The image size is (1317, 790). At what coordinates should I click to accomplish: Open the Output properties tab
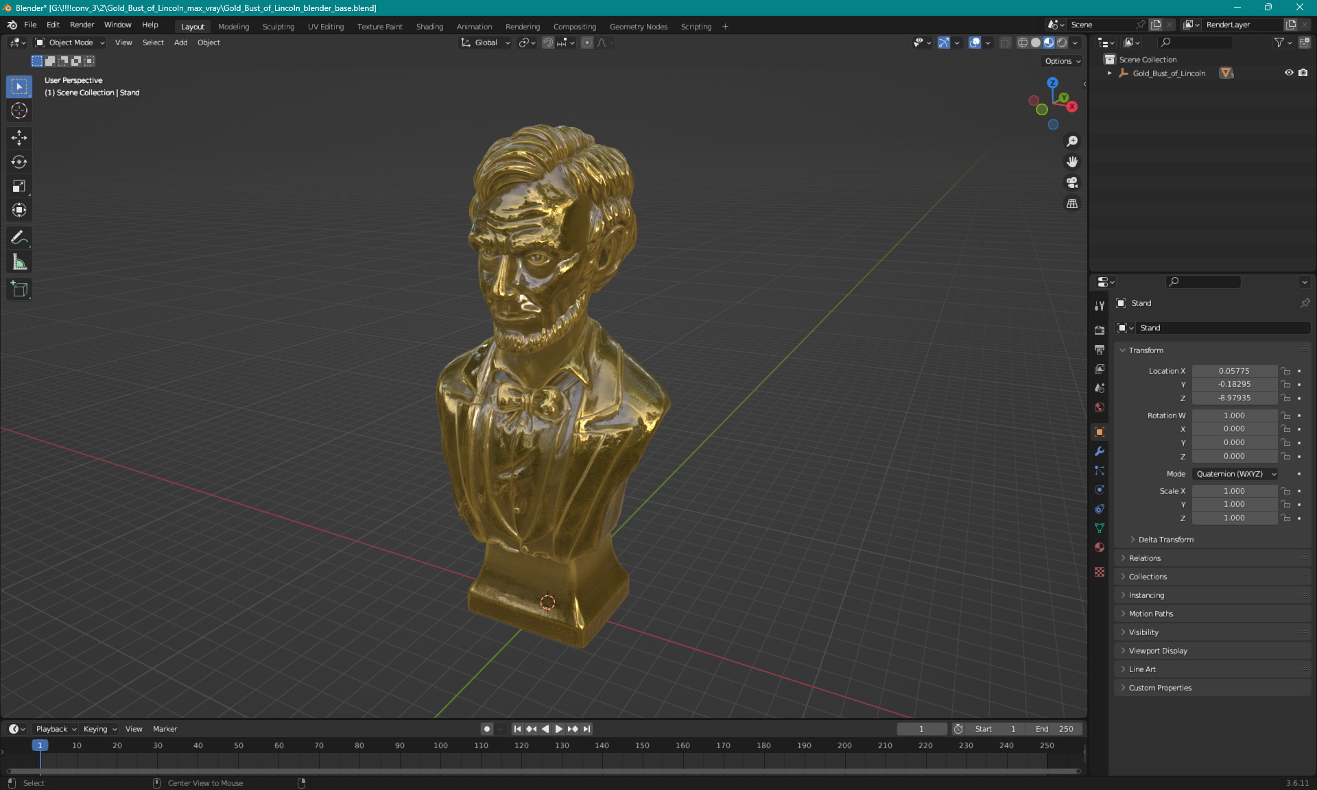(1100, 350)
